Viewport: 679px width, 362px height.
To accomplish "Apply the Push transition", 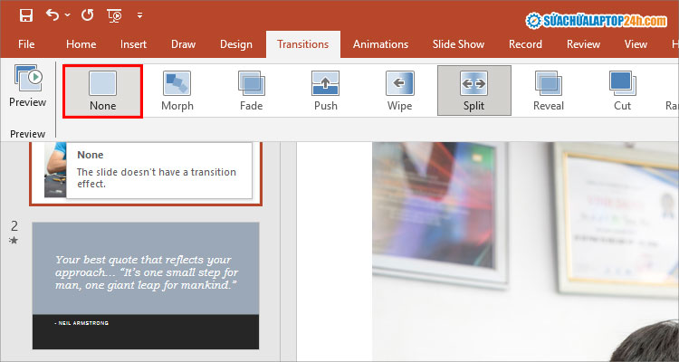I will pyautogui.click(x=326, y=90).
